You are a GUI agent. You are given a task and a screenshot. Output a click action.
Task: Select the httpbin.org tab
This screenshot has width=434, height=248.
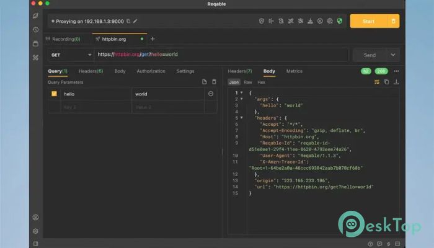pos(119,39)
